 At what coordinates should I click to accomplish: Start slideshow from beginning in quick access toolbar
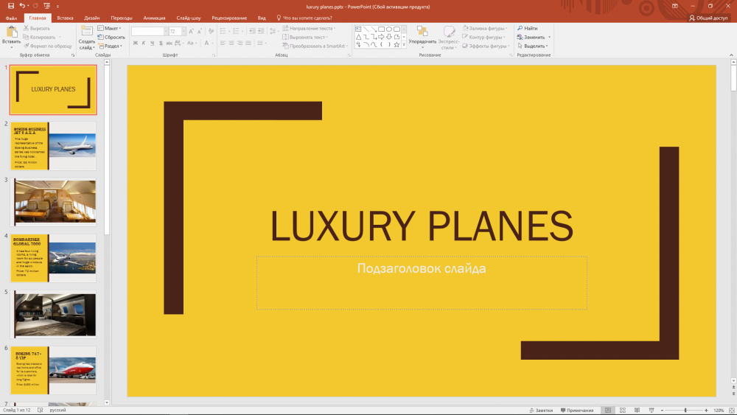46,6
